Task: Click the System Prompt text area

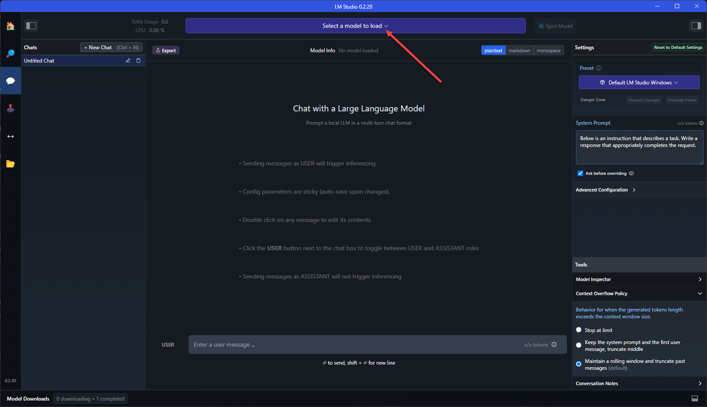Action: tap(639, 147)
